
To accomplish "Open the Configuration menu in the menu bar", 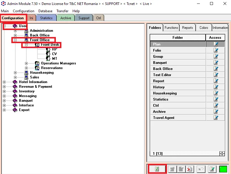I will (x=24, y=11).
